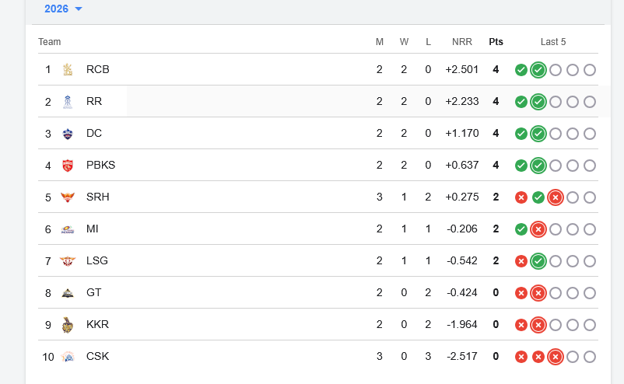Click the dropdown arrow beside 2026
Screen dimensions: 624x384
(x=79, y=9)
